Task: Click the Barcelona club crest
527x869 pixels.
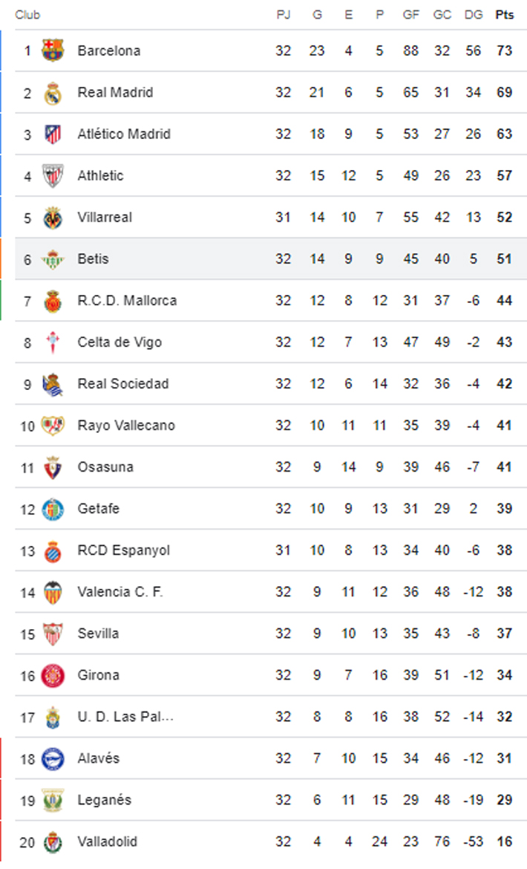Action: coord(53,51)
